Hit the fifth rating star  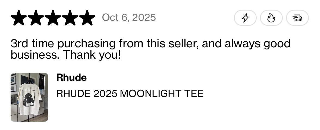pyautogui.click(x=87, y=18)
